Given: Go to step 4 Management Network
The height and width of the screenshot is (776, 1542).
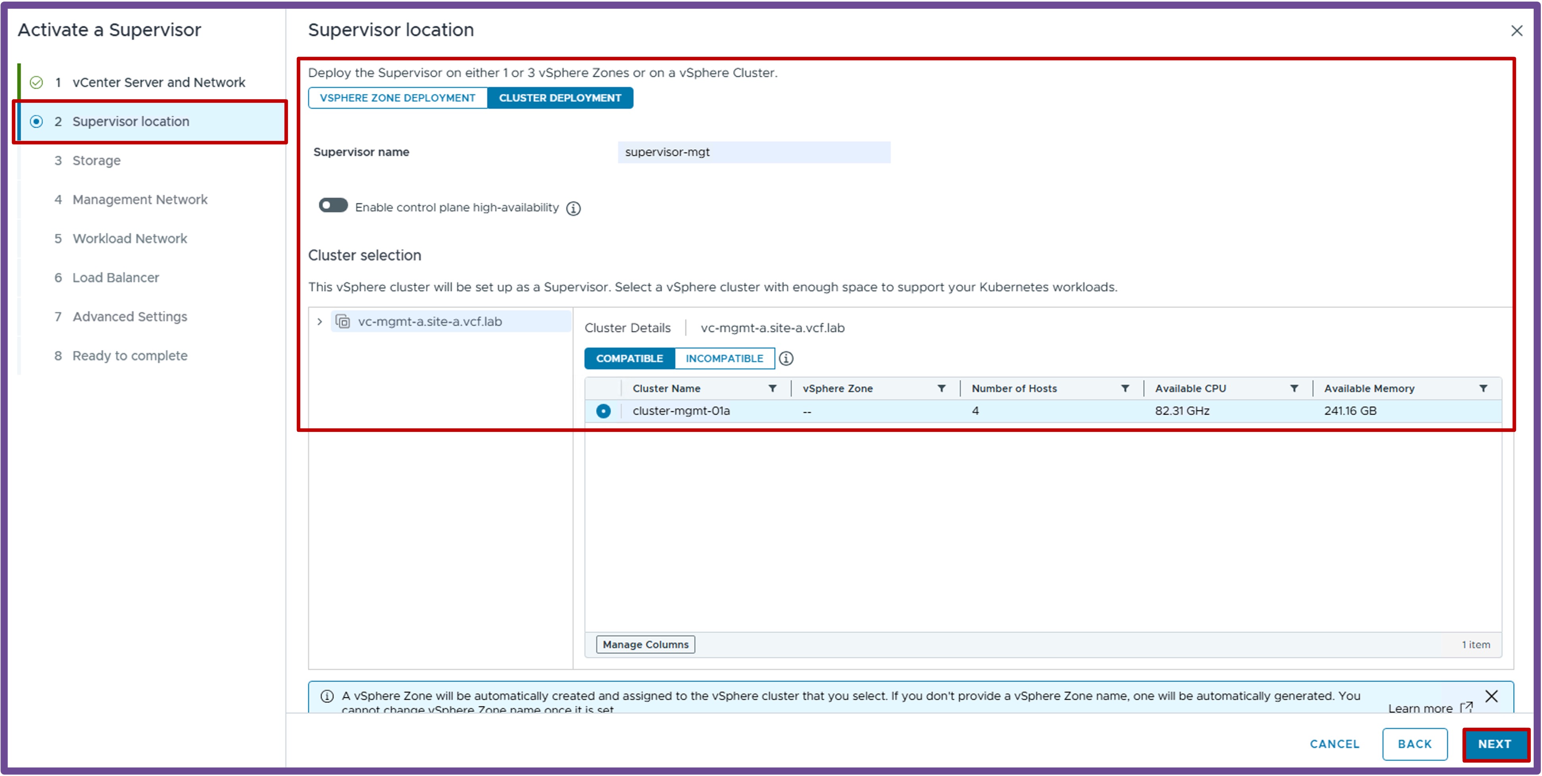Looking at the screenshot, I should [139, 199].
